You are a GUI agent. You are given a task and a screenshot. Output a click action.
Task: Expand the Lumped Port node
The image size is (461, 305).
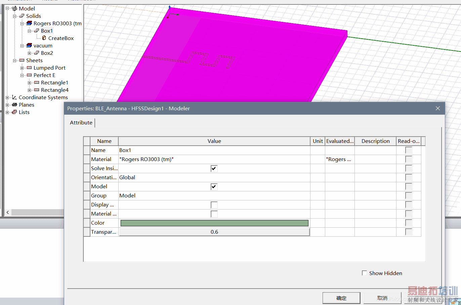point(22,68)
